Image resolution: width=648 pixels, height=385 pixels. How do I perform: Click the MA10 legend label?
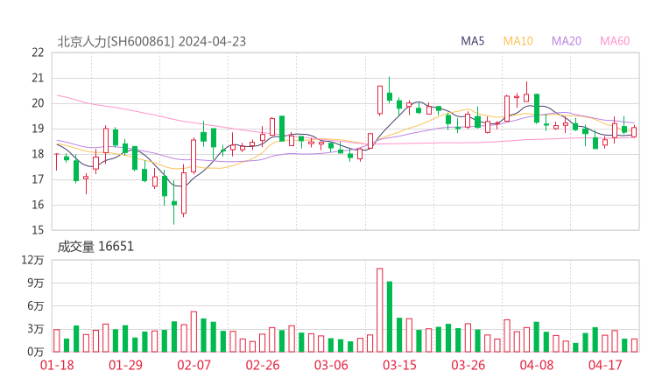pos(518,41)
